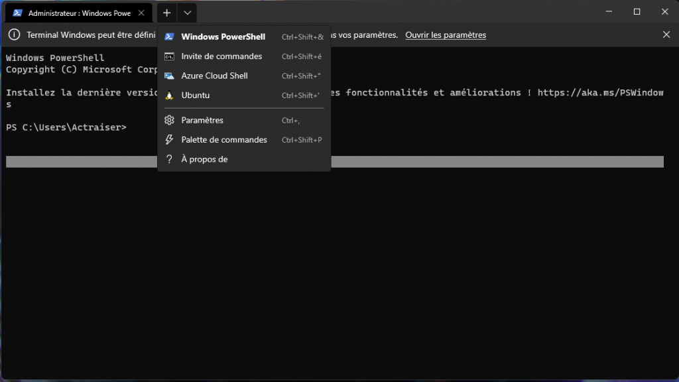Select À propos de menu item

244,159
